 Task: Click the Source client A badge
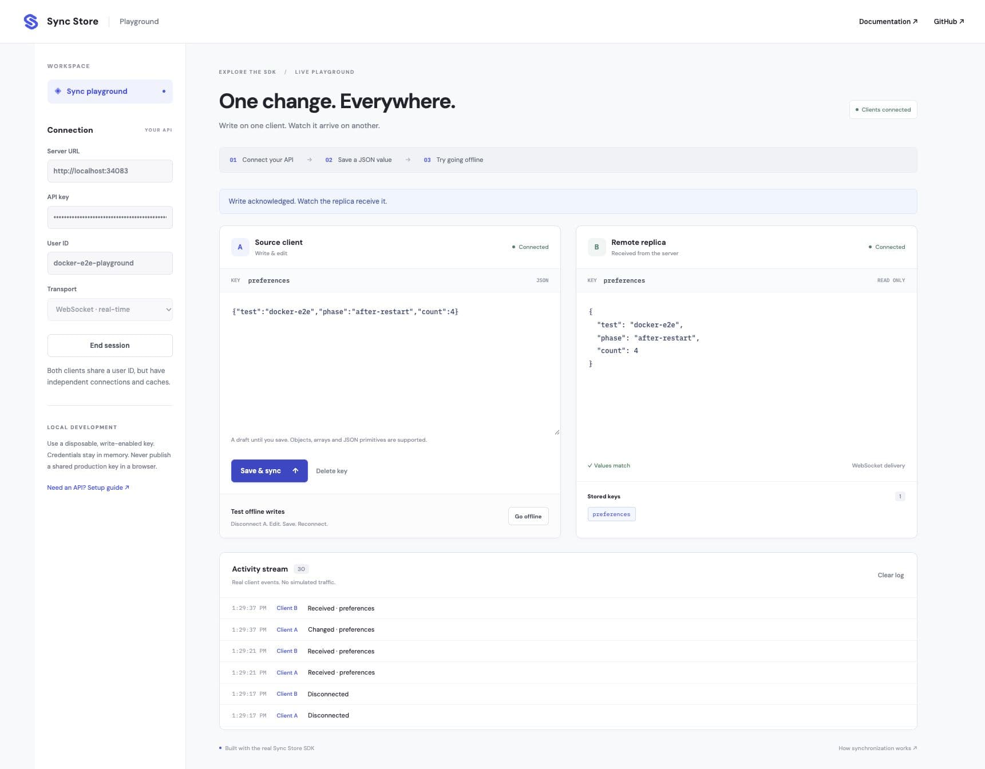click(240, 247)
